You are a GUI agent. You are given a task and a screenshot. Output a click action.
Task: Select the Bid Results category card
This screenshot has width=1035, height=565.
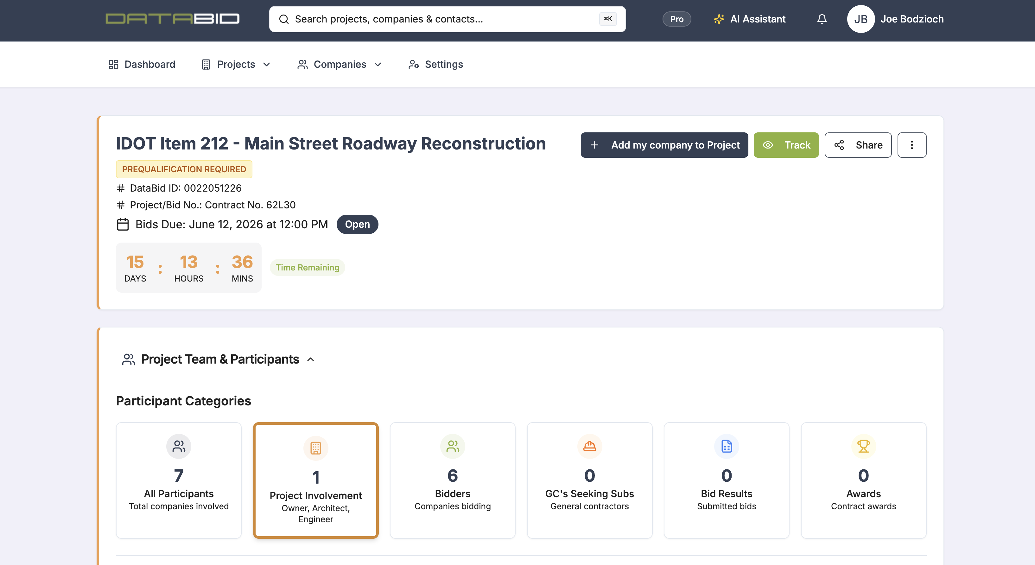click(x=727, y=480)
